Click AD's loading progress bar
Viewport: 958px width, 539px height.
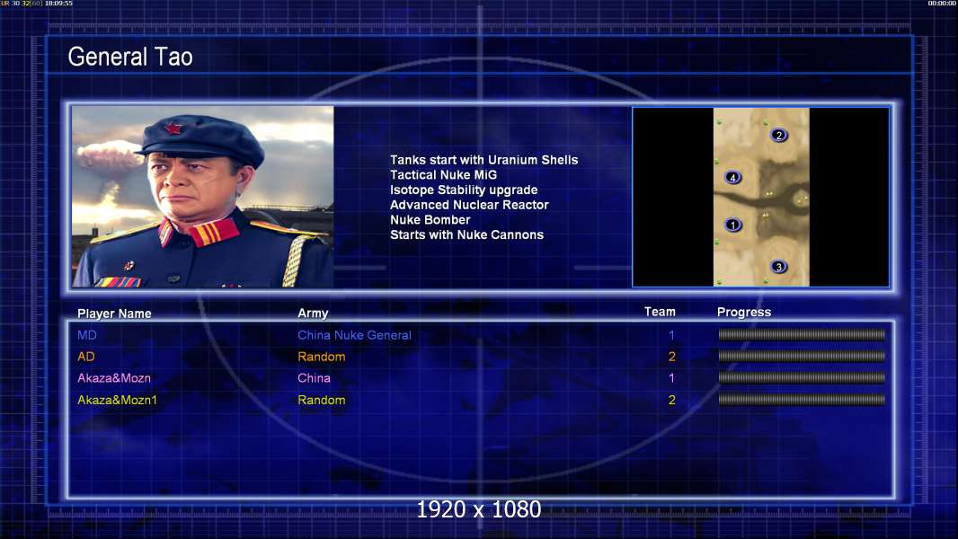802,356
